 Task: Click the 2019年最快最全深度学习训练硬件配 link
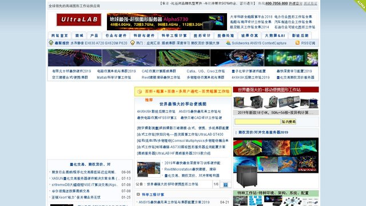(192, 163)
